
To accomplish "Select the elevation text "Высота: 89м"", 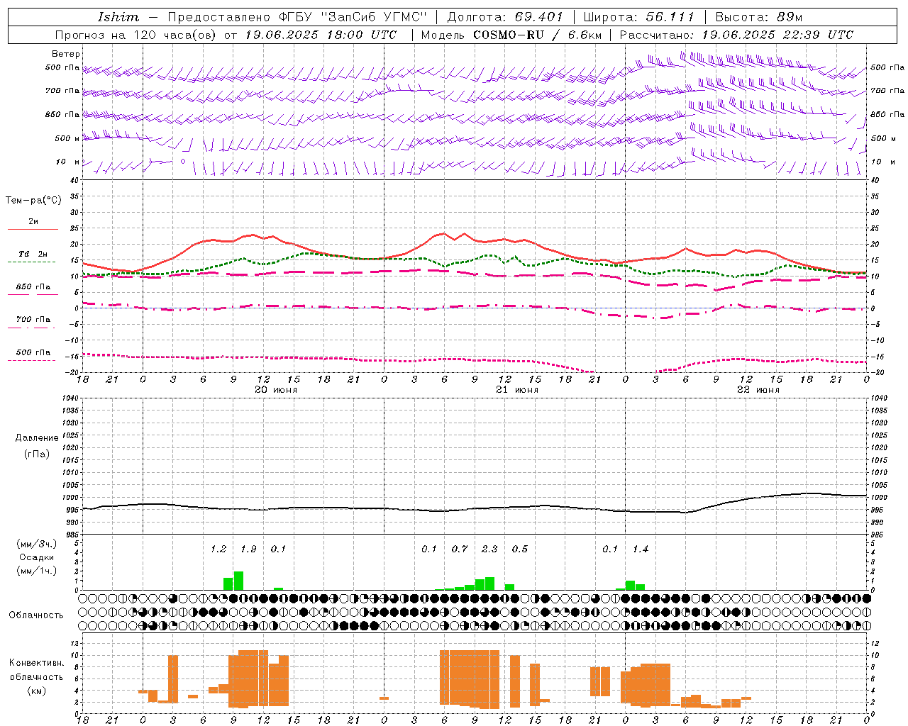I will coord(759,17).
